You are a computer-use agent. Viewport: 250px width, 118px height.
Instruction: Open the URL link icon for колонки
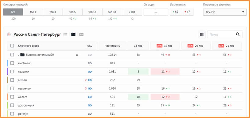pyautogui.click(x=90, y=72)
